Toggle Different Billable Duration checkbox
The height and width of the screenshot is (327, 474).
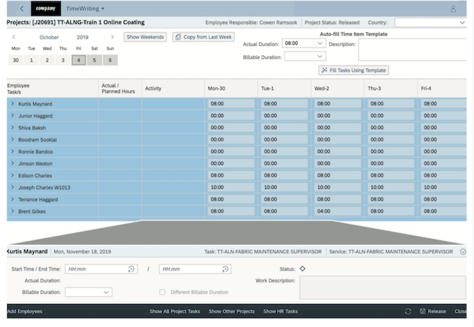point(163,292)
